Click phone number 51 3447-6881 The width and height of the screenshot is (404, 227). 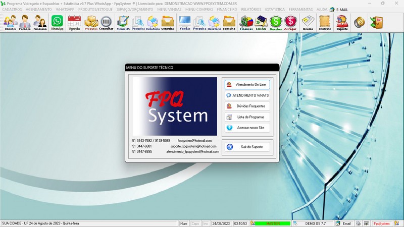tap(142, 146)
